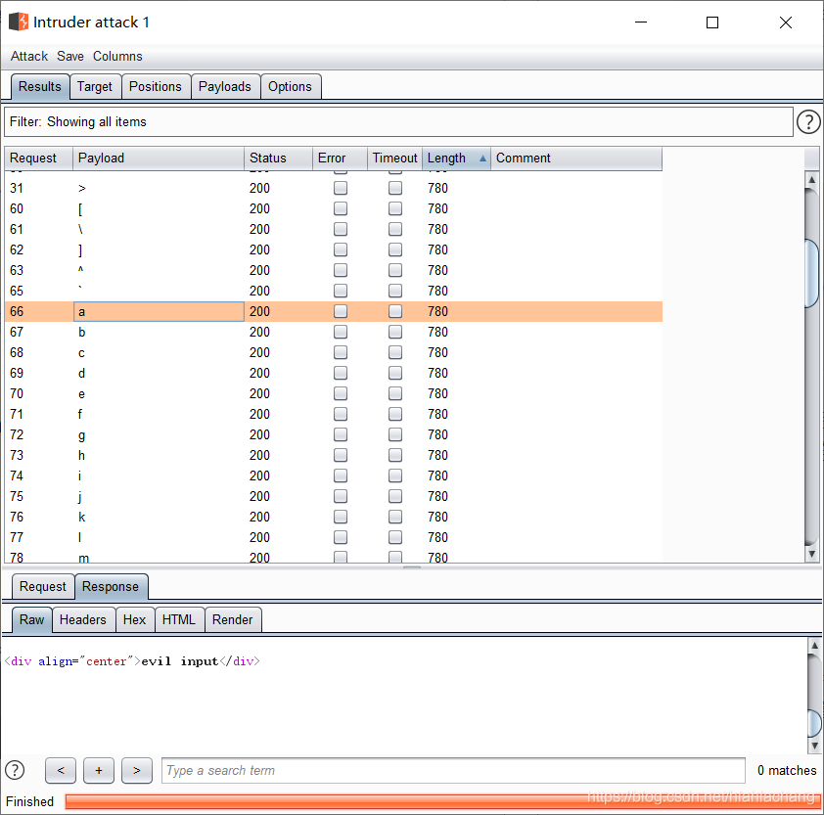
Task: Select request 74 row with payload i
Action: [x=334, y=475]
